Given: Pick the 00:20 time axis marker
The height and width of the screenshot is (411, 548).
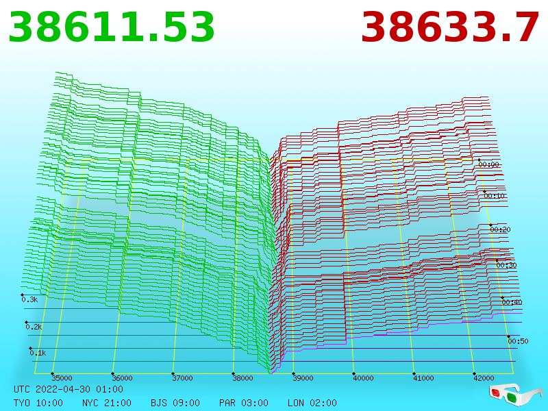Looking at the screenshot, I should click(x=501, y=229).
